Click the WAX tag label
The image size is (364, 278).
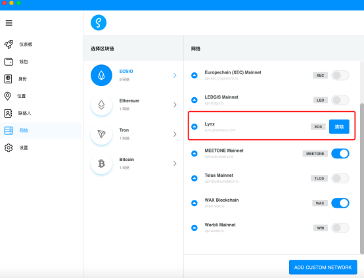tap(320, 203)
